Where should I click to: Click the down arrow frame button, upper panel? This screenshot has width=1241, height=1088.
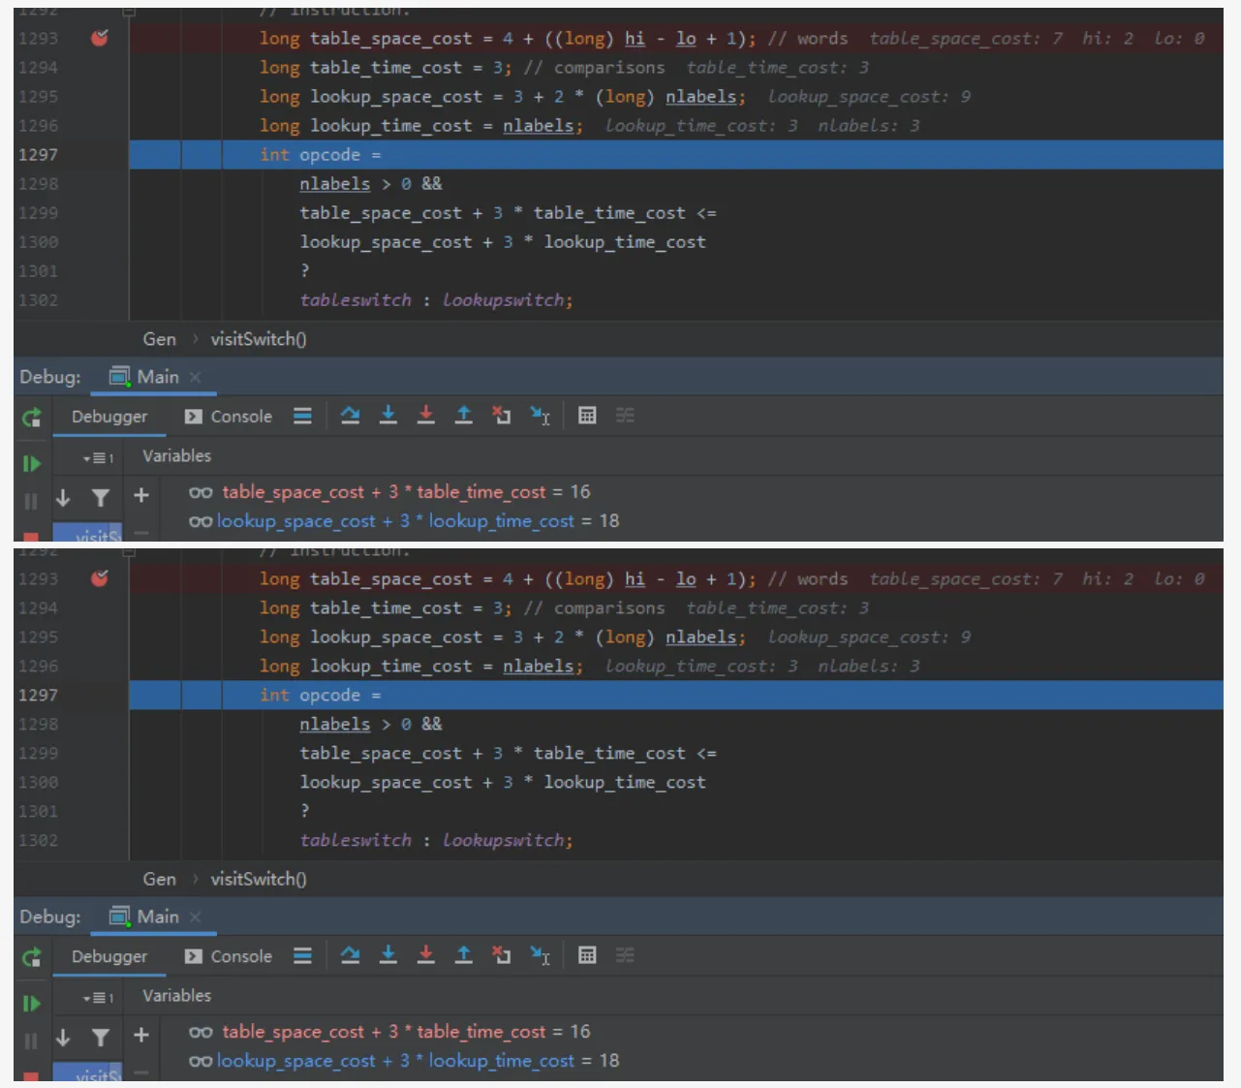pyautogui.click(x=63, y=497)
